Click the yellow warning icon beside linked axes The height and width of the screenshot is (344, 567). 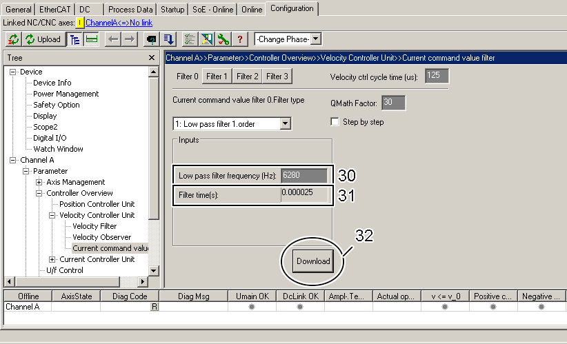pyautogui.click(x=79, y=23)
